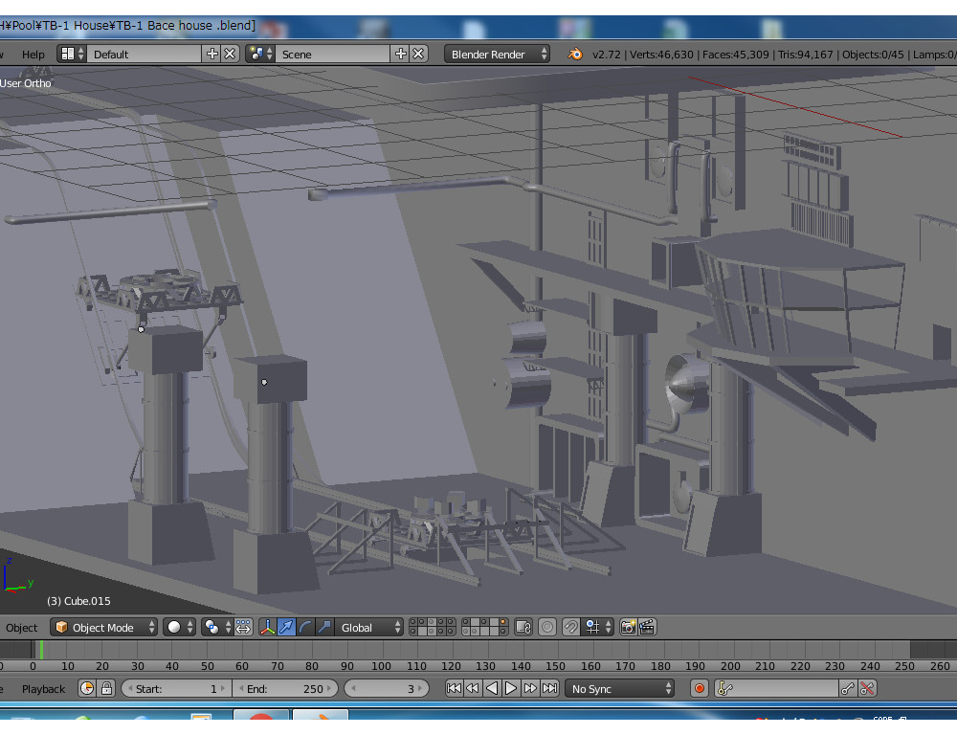957x735 pixels.
Task: Toggle the 3D manipulator widget
Action: pyautogui.click(x=267, y=627)
